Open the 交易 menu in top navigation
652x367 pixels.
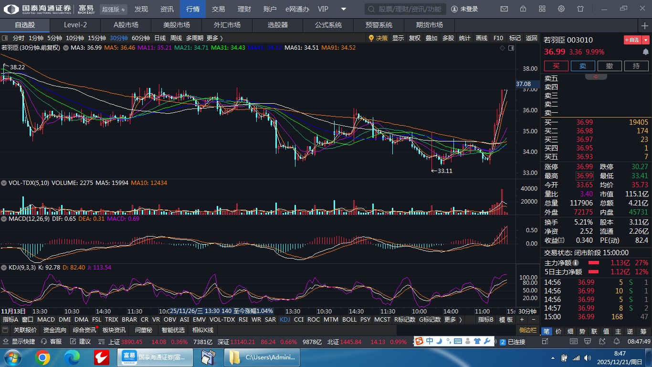click(218, 9)
